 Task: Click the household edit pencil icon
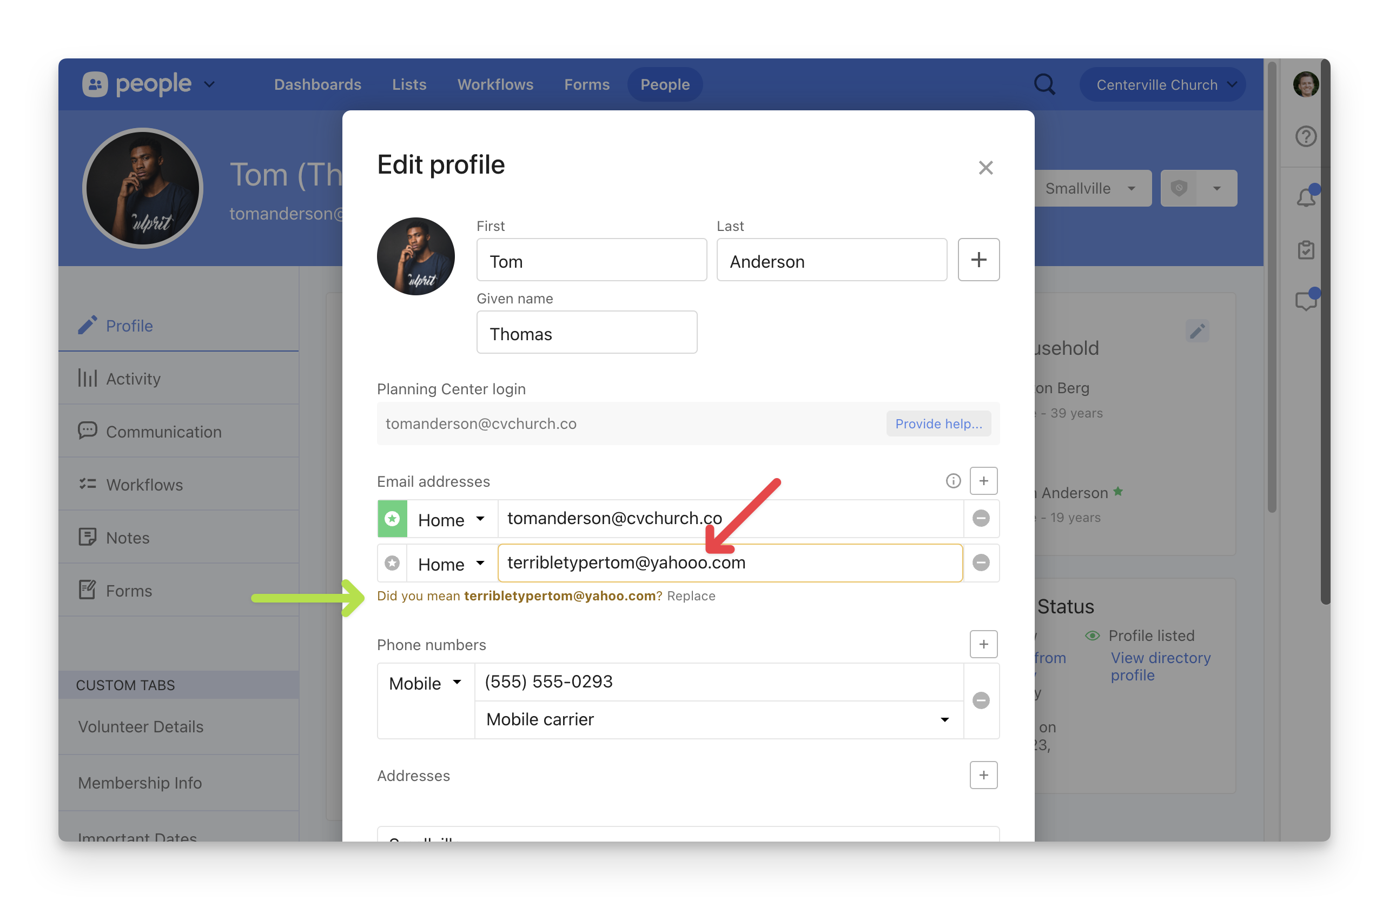[1197, 332]
